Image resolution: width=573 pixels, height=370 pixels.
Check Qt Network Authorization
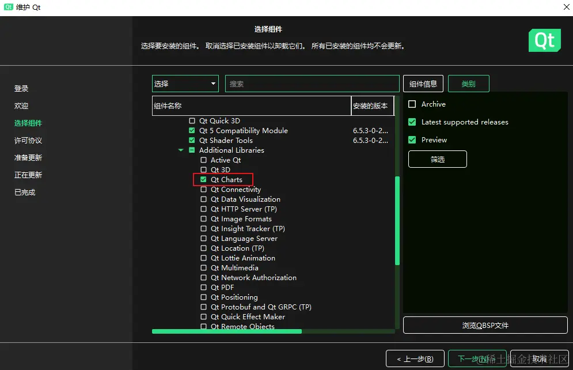coord(203,278)
